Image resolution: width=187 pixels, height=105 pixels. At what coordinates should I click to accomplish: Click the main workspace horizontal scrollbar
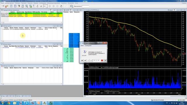click(93, 98)
